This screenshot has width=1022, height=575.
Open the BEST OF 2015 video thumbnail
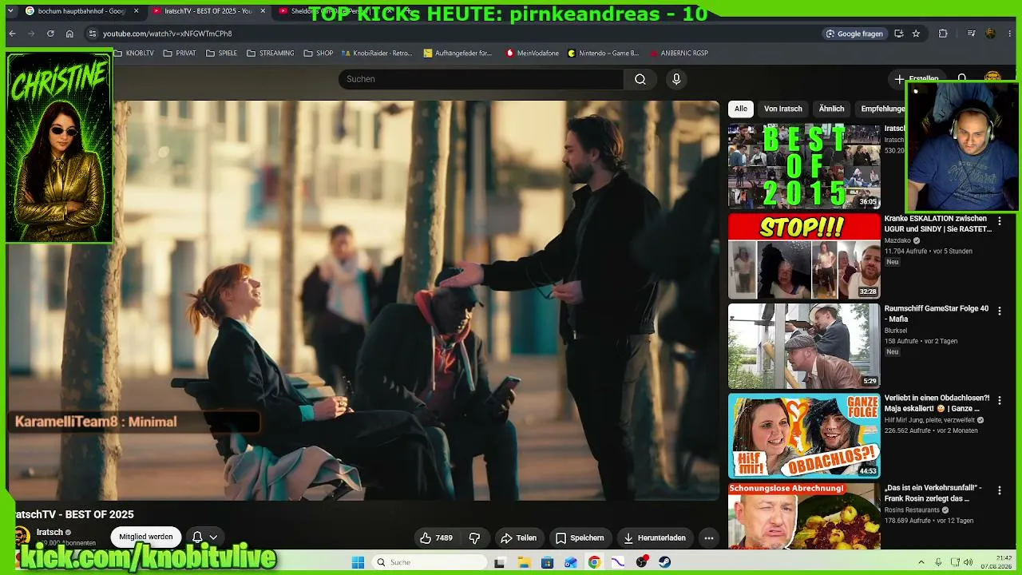[x=804, y=166]
